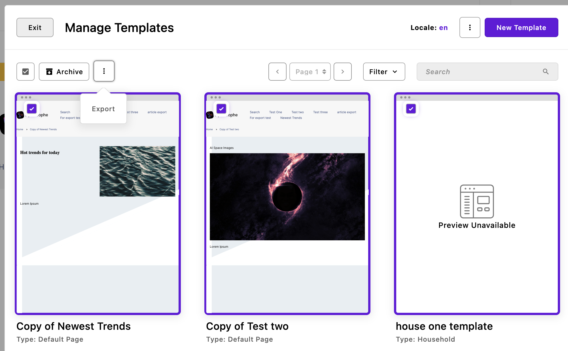Toggle the select-all checkbox
The width and height of the screenshot is (568, 351).
click(26, 72)
